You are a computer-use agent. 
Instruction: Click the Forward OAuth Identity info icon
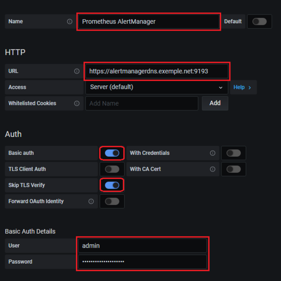coord(91,201)
